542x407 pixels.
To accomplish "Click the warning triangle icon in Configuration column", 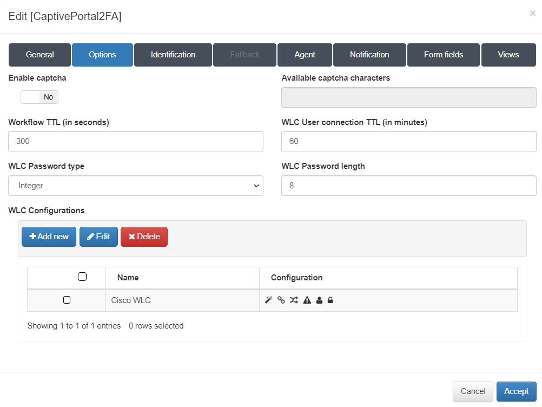I will pyautogui.click(x=307, y=300).
